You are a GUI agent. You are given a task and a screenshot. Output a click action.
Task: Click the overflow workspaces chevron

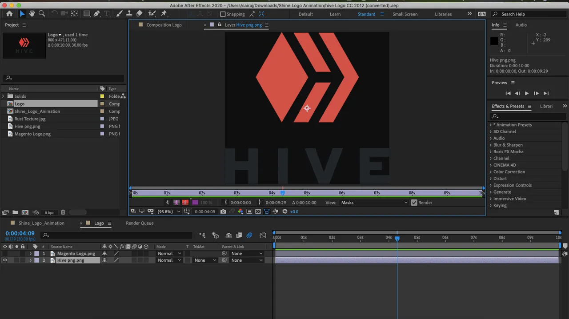tap(469, 14)
